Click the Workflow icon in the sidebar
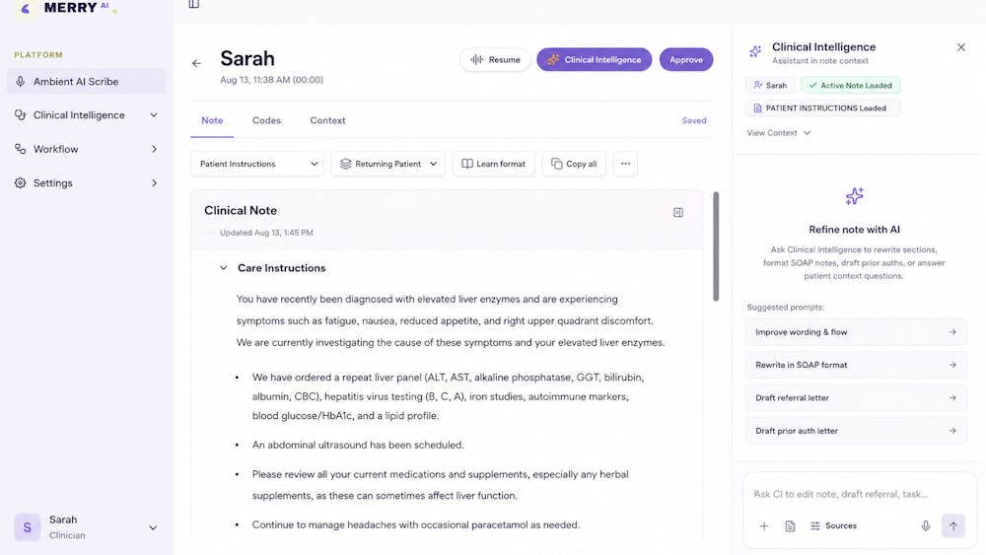 [x=20, y=150]
